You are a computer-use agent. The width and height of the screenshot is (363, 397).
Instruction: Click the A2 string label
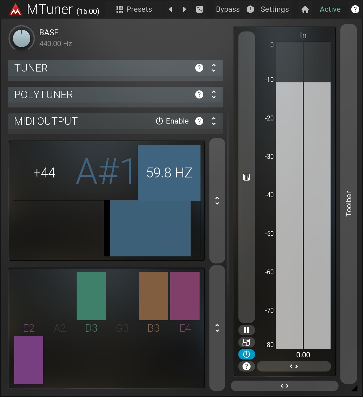click(x=60, y=328)
